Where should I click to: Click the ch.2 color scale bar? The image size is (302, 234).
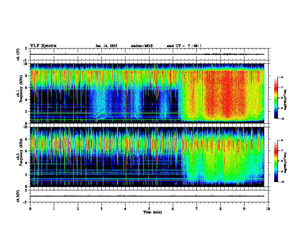(276, 161)
